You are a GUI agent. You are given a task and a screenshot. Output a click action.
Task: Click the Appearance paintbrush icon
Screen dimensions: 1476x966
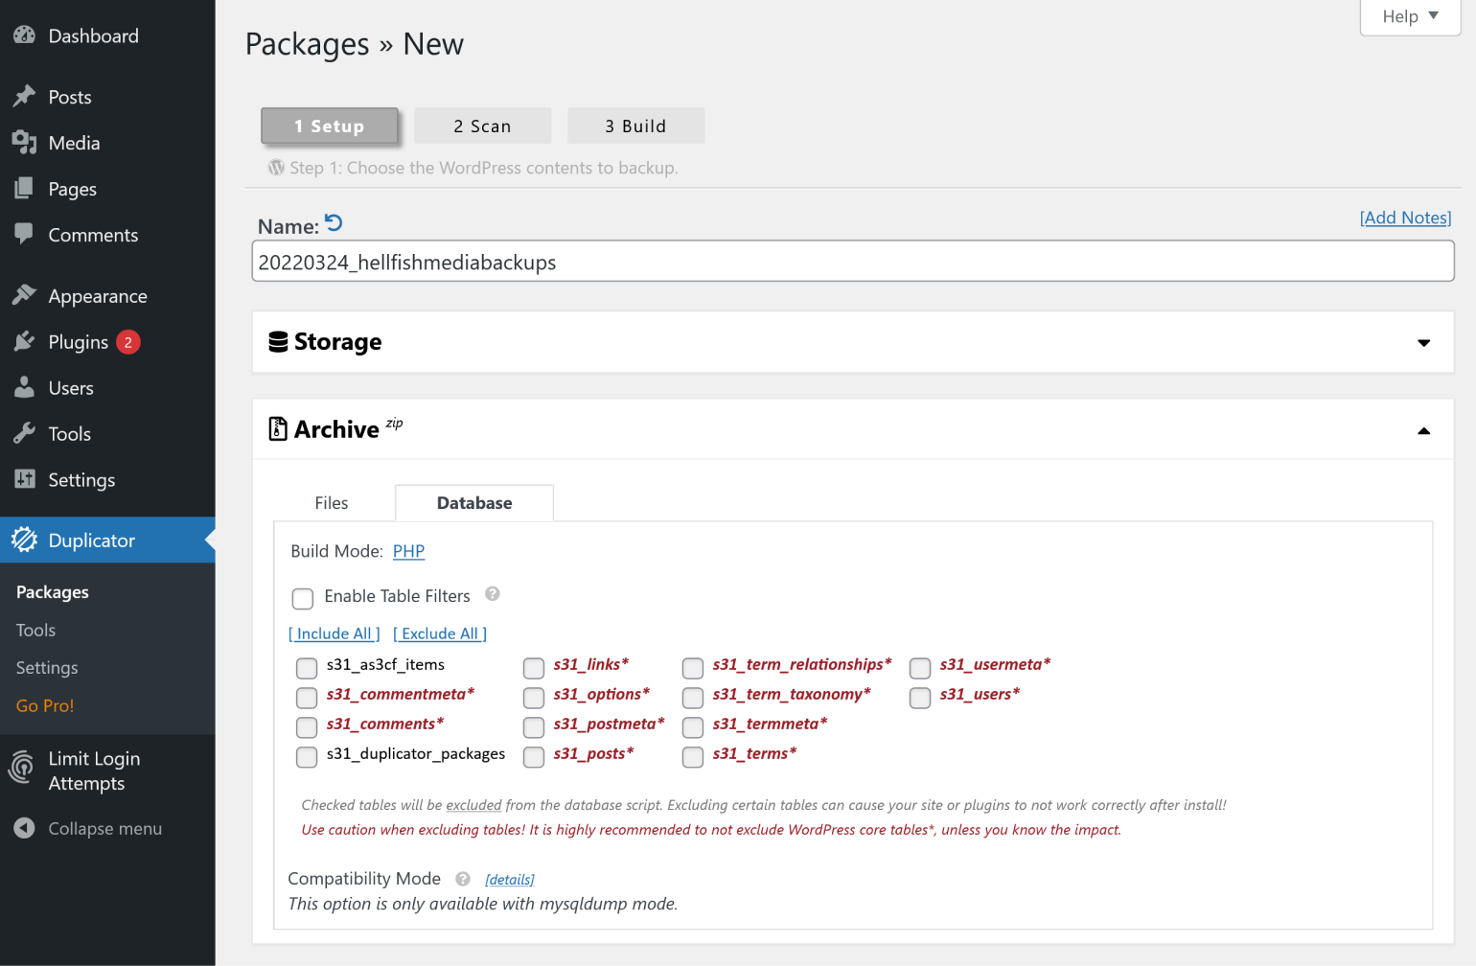[x=24, y=296]
